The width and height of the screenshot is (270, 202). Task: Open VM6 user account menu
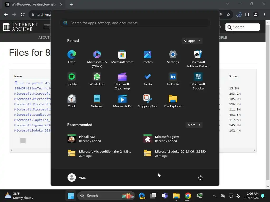77,178
